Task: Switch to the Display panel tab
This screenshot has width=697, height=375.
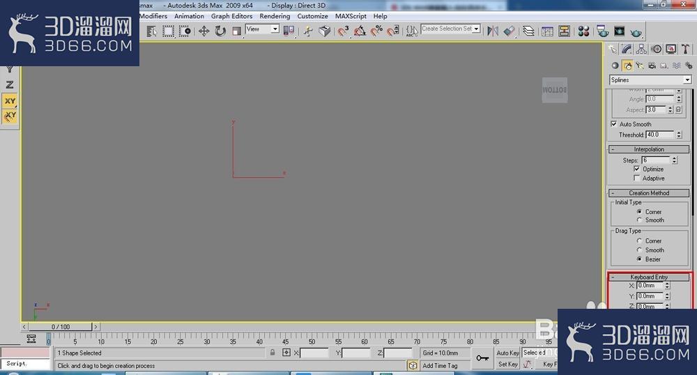Action: pyautogui.click(x=671, y=49)
